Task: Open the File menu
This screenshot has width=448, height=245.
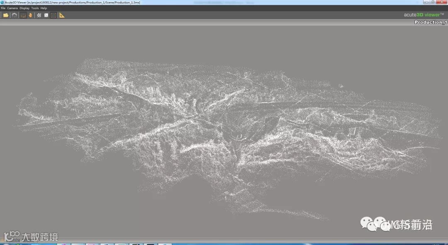Action: point(3,8)
